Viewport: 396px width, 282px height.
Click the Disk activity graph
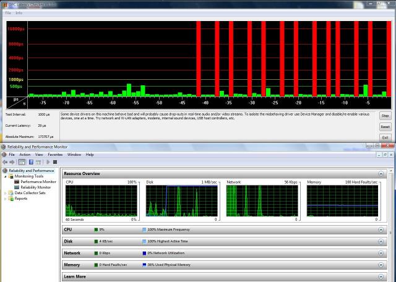pos(181,201)
